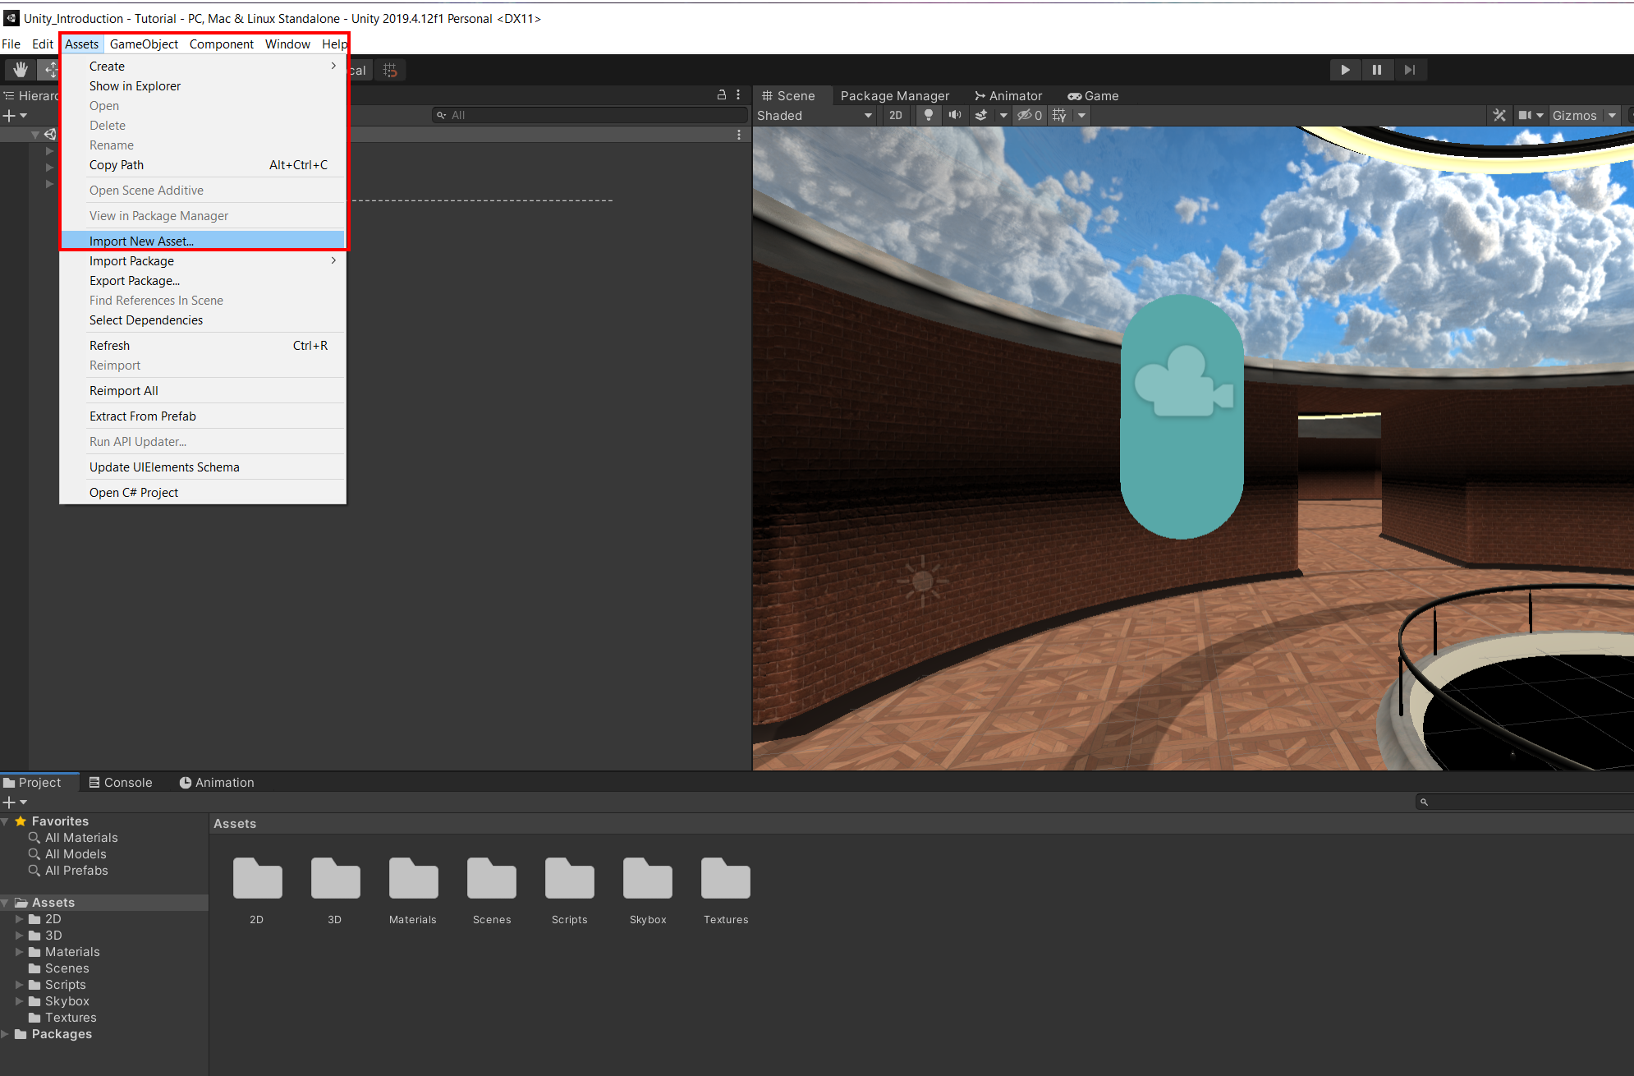Toggle scene grid visibility icon
Image resolution: width=1634 pixels, height=1076 pixels.
click(x=1059, y=116)
